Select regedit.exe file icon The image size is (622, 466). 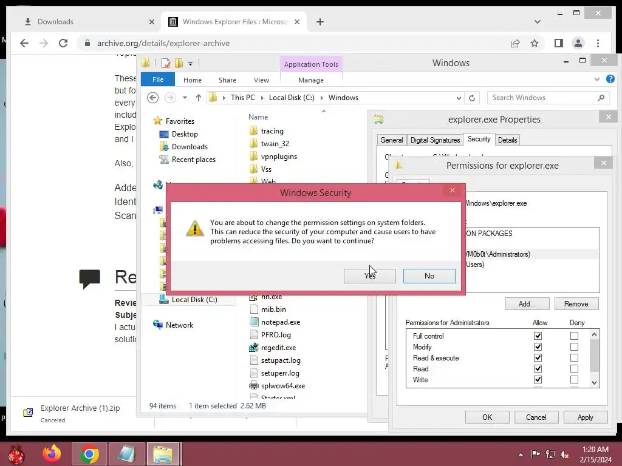254,348
